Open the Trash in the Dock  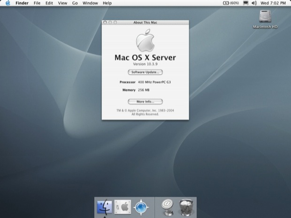point(186,207)
